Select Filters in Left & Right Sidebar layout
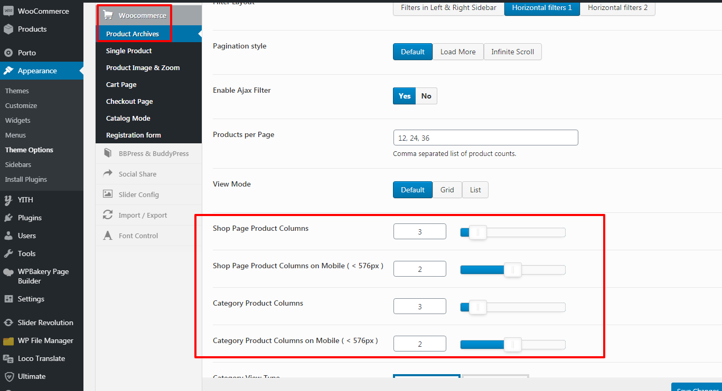Viewport: 722px width, 391px height. click(448, 8)
